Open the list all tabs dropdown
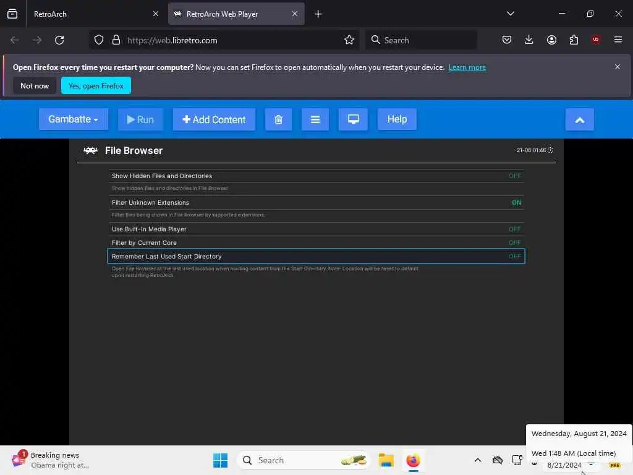The image size is (633, 475). coord(510,14)
